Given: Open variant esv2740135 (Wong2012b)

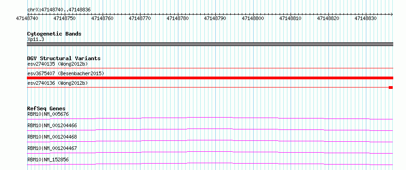Looking at the screenshot, I should pos(57,64).
